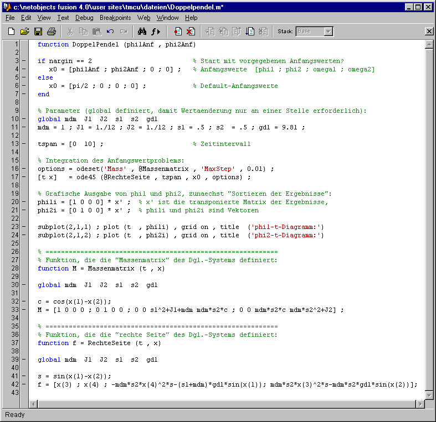The width and height of the screenshot is (436, 422).
Task: Open the Edit menu
Action: (x=26, y=18)
